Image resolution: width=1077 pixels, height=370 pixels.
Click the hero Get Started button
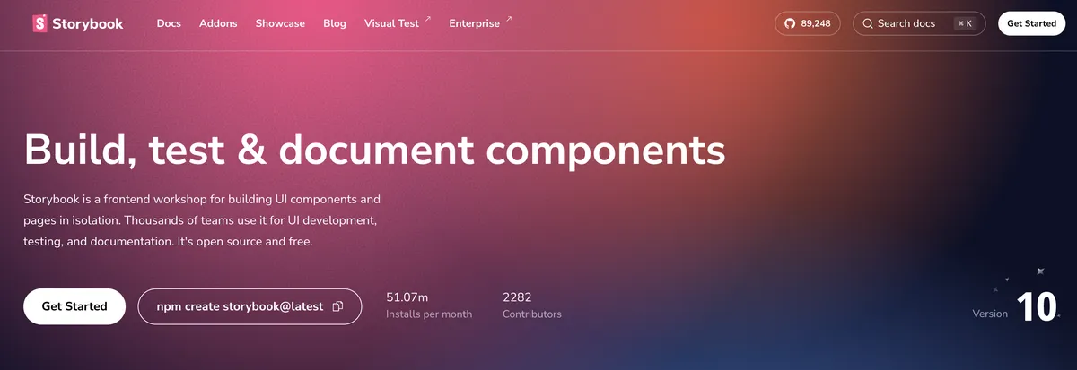click(74, 306)
